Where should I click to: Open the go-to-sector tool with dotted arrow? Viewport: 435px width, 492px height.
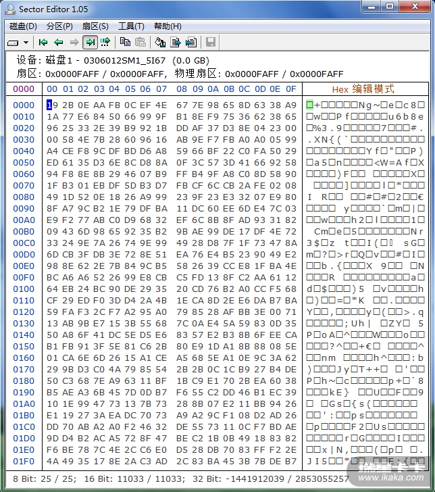tap(105, 42)
